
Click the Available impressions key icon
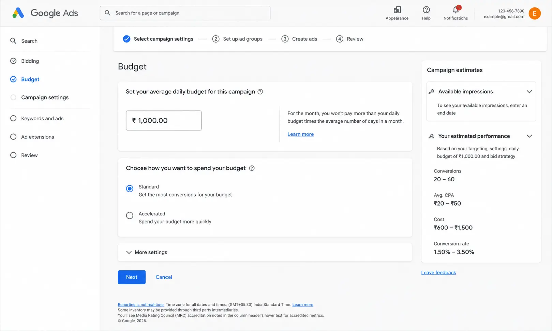tap(431, 92)
